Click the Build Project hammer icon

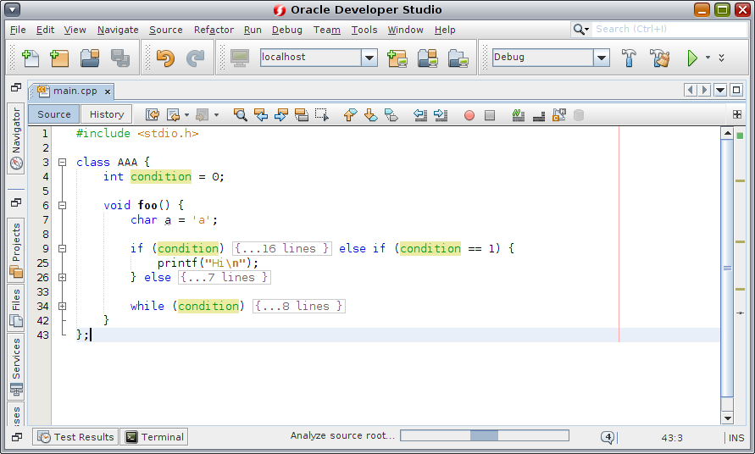point(629,58)
